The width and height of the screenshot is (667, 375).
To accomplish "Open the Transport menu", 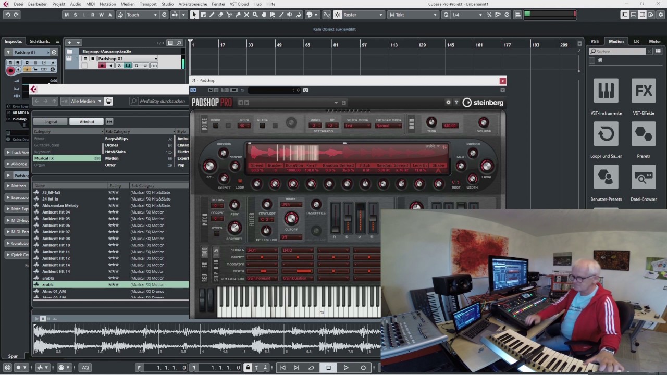I will [148, 4].
